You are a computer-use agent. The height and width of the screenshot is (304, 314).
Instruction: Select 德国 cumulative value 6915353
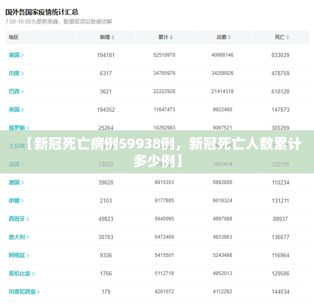coord(164,182)
